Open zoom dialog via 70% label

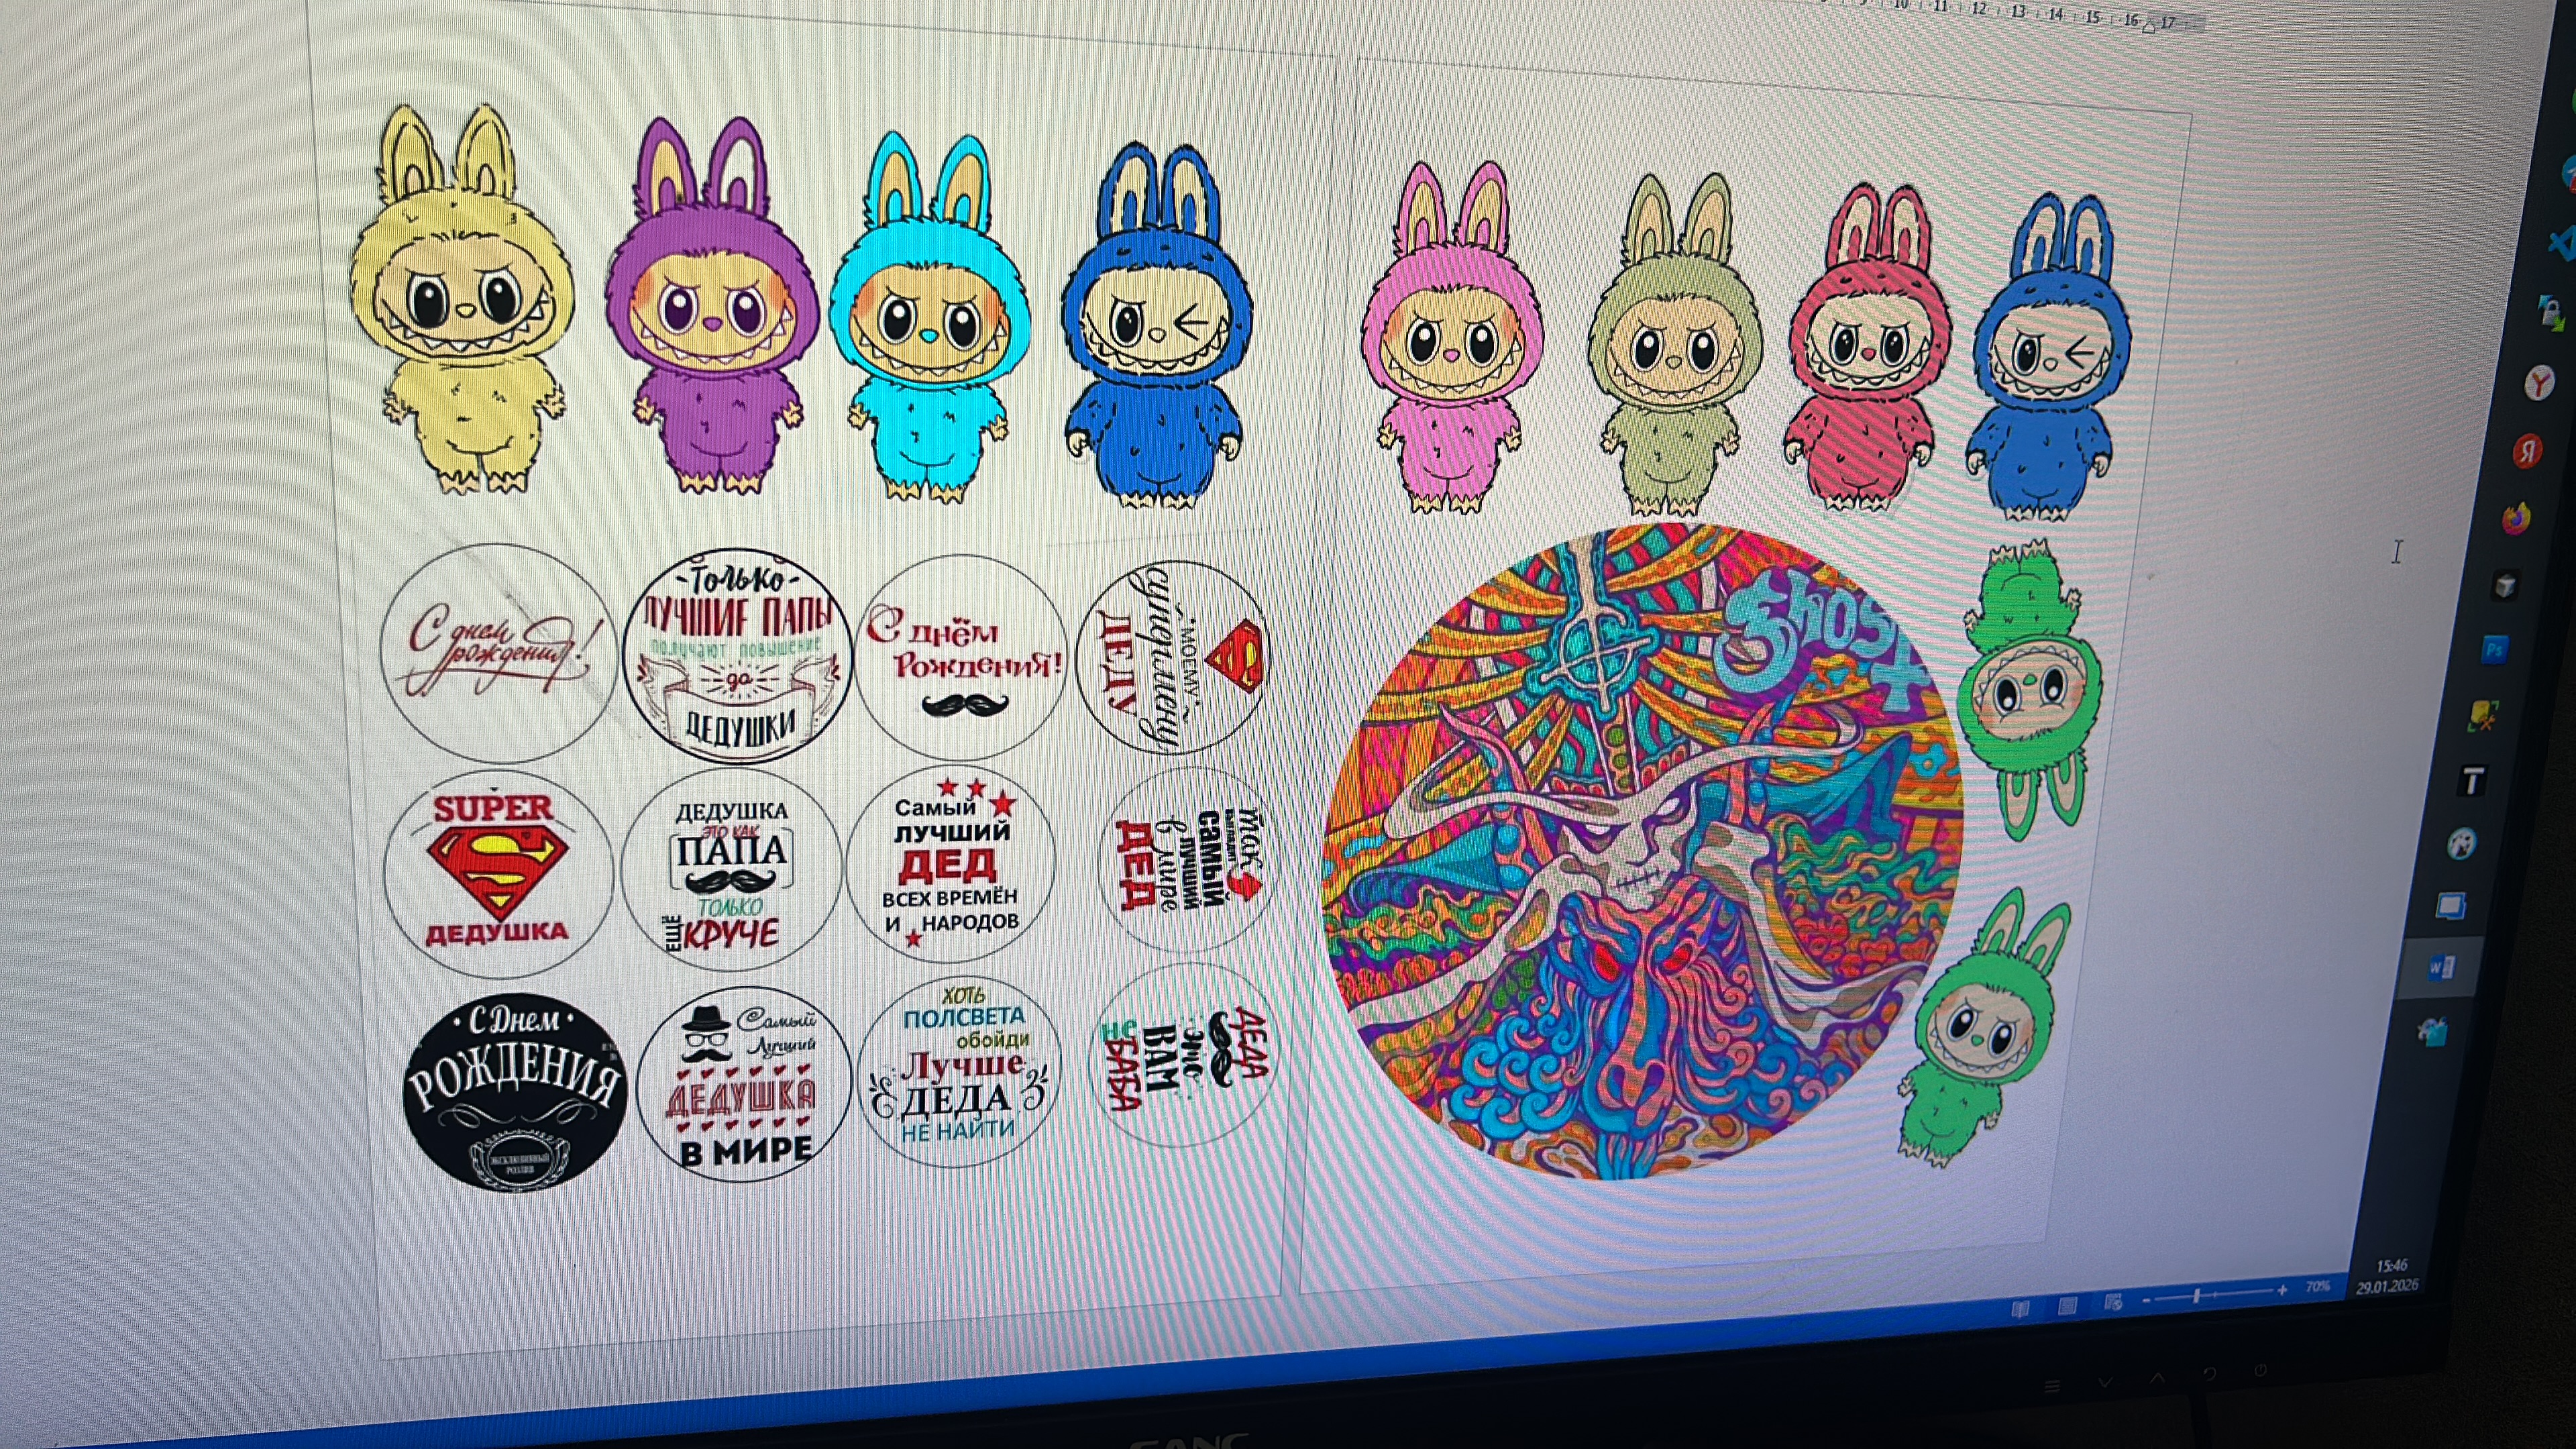(2318, 1287)
